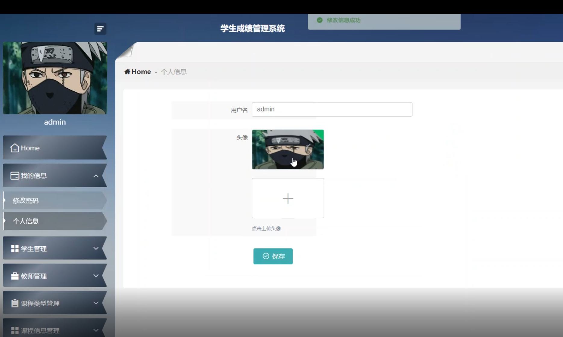Viewport: 563px width, 337px height.
Task: Open the 修改密码 submenu item
Action: pos(55,200)
